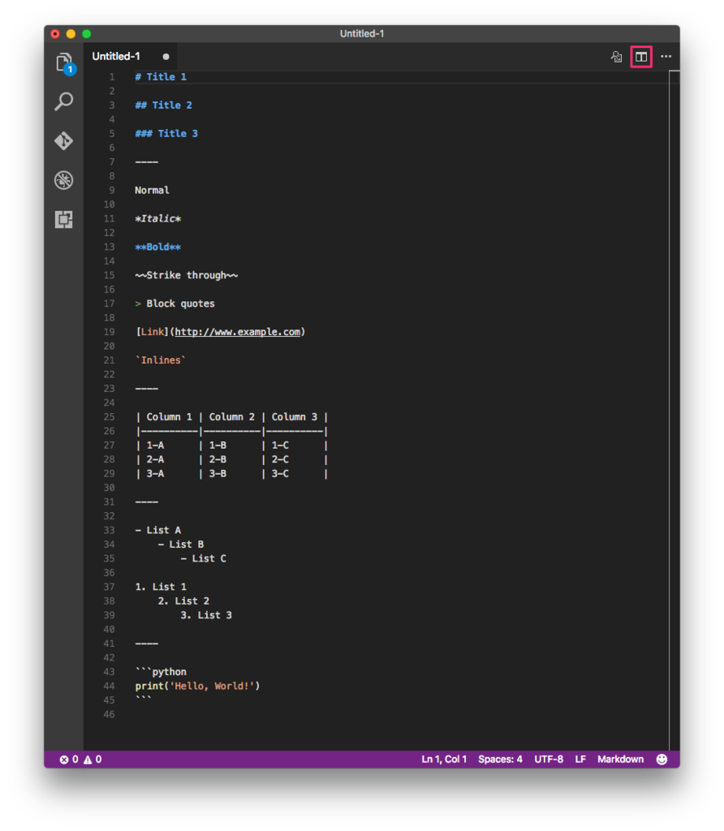Click the '# Title 1' heading line
Screen dimensions: 724x831
pyautogui.click(x=161, y=77)
